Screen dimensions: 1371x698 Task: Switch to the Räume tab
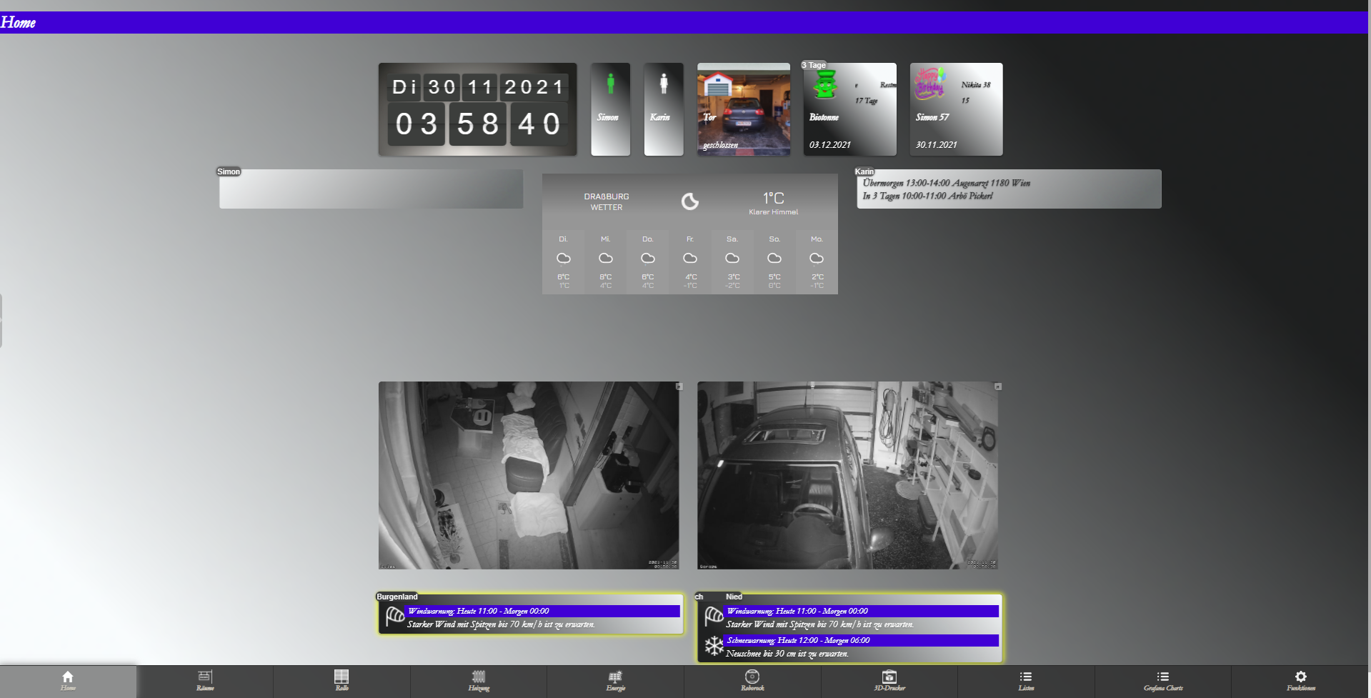205,682
